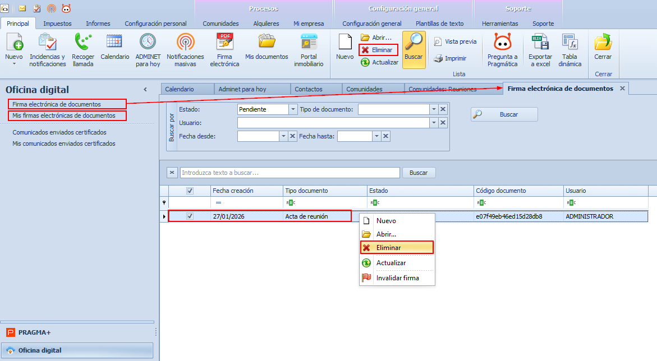This screenshot has width=657, height=361.
Task: Open Tabla dinámica
Action: click(570, 49)
